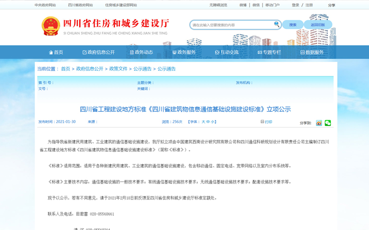Open 互动交流 navigation item

(x=226, y=52)
